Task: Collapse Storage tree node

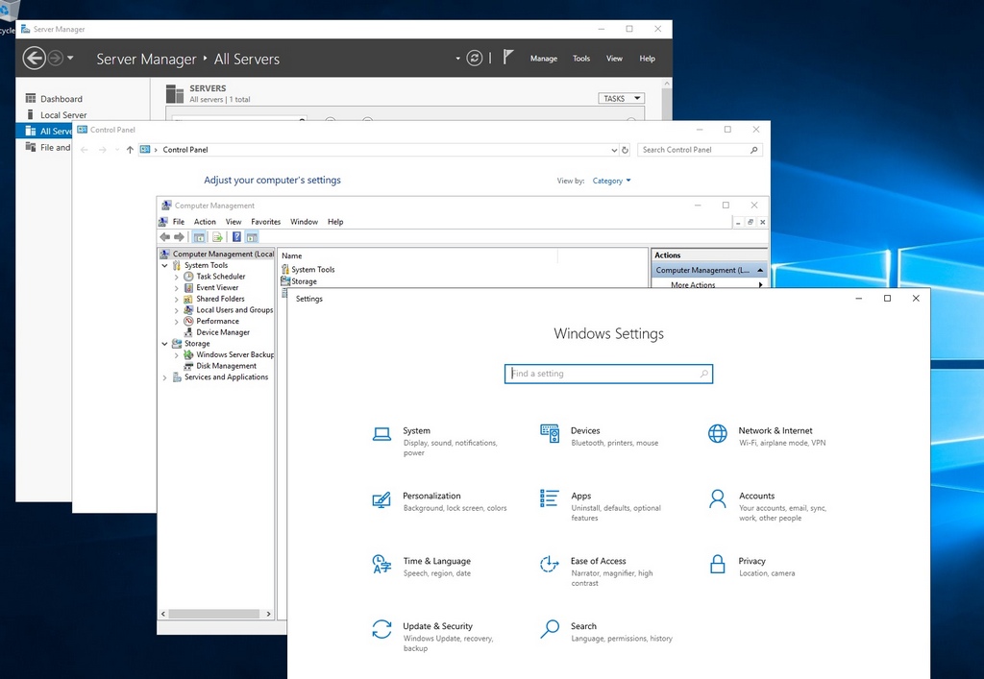Action: pos(165,344)
